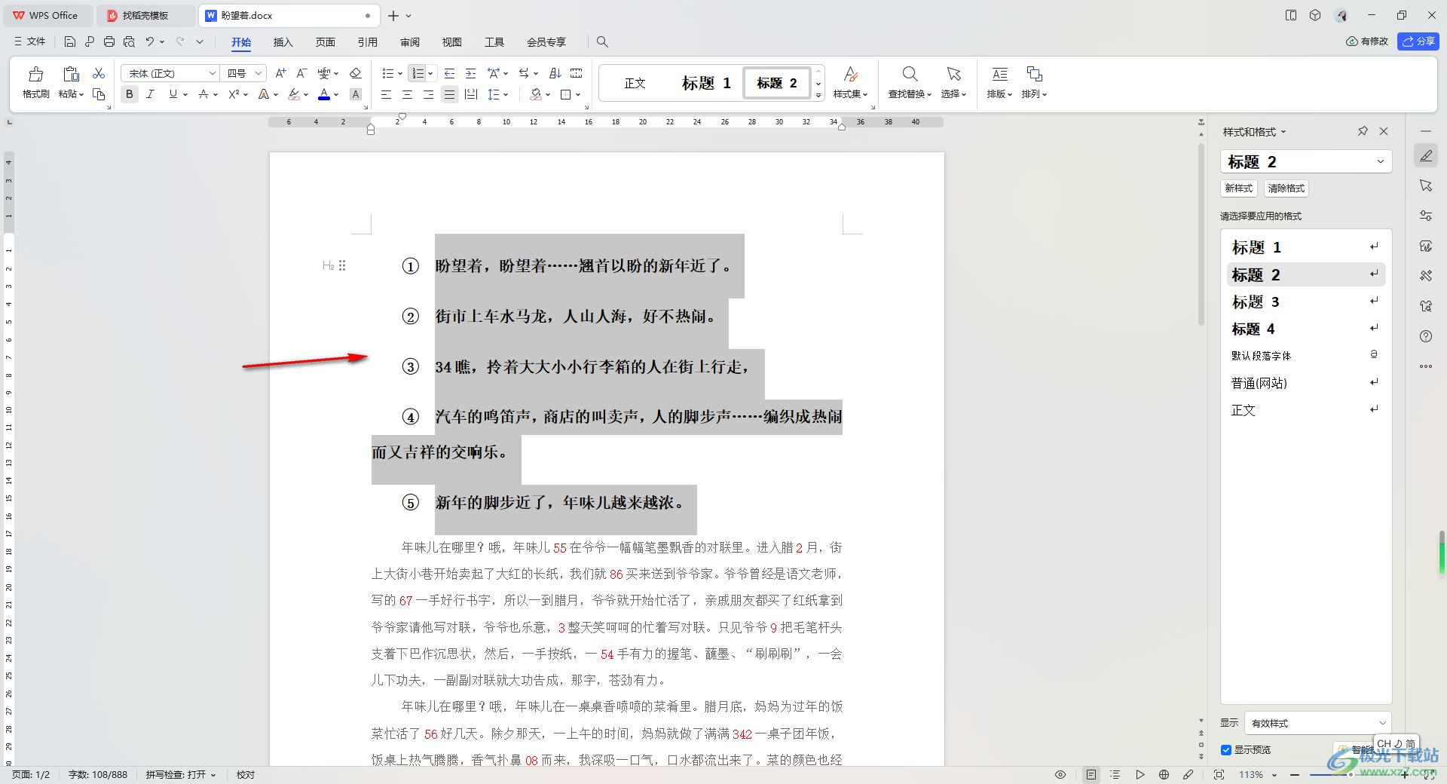Click the help question mark sidebar icon
The image size is (1447, 784).
pos(1426,336)
